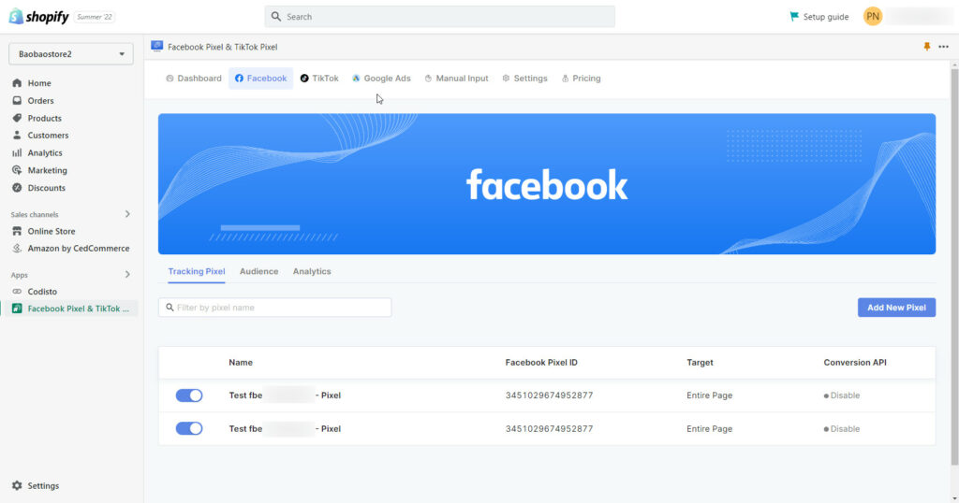Click the Facebook Pixel & TikTok Pixel app header icon
The width and height of the screenshot is (959, 503).
(x=157, y=47)
